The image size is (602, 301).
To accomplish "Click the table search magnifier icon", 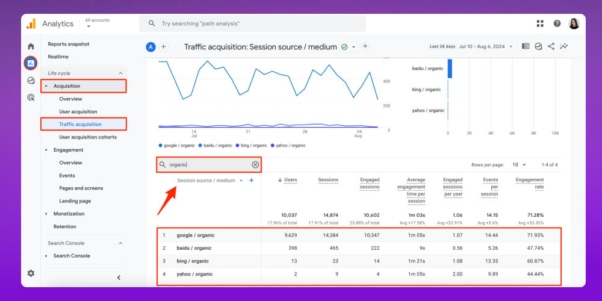I will click(x=163, y=165).
